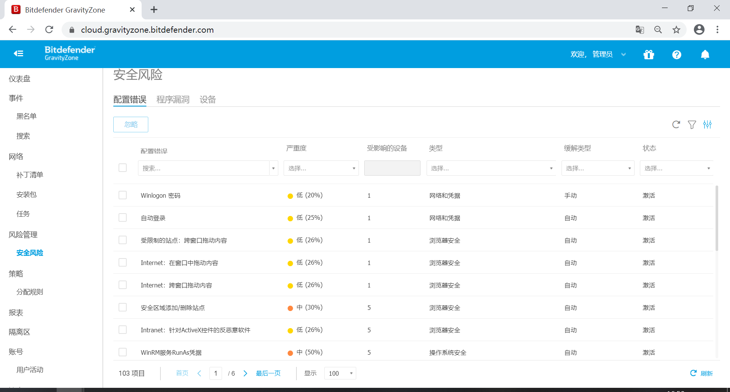This screenshot has height=392, width=730.
Task: Toggle the filter funnel icon
Action: click(x=692, y=124)
